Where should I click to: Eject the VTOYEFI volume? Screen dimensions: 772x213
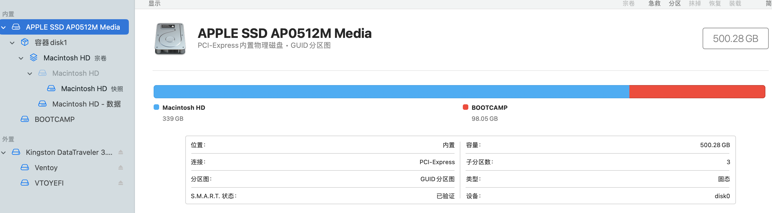tap(121, 183)
